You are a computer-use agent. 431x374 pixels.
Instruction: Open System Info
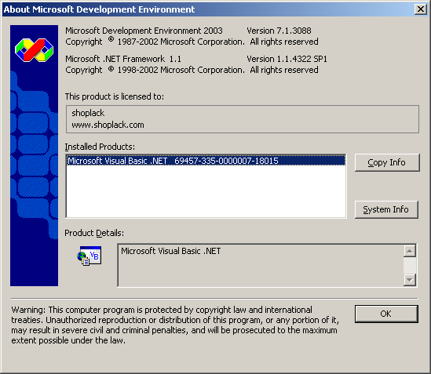386,209
